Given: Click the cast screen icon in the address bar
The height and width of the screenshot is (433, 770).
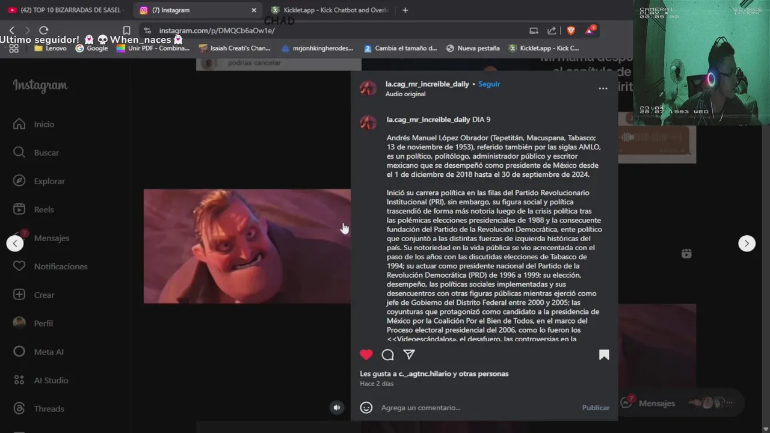Looking at the screenshot, I should [534, 31].
